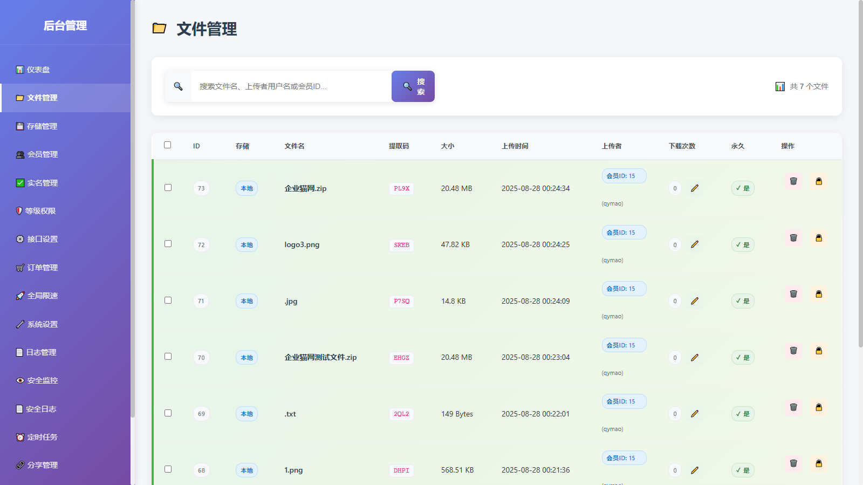Open 定时任务 in the sidebar
Viewport: 863px width, 485px height.
pyautogui.click(x=43, y=437)
